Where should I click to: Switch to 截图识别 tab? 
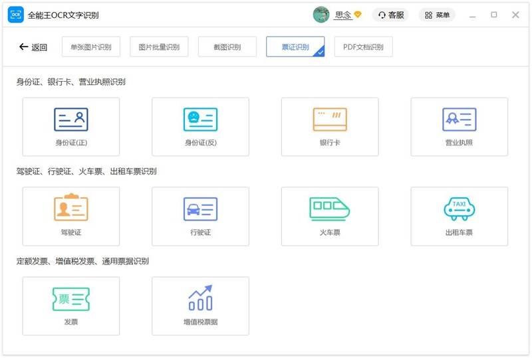tap(227, 46)
